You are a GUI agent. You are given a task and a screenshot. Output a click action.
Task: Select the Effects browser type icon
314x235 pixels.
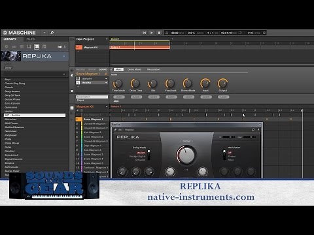pos(37,46)
